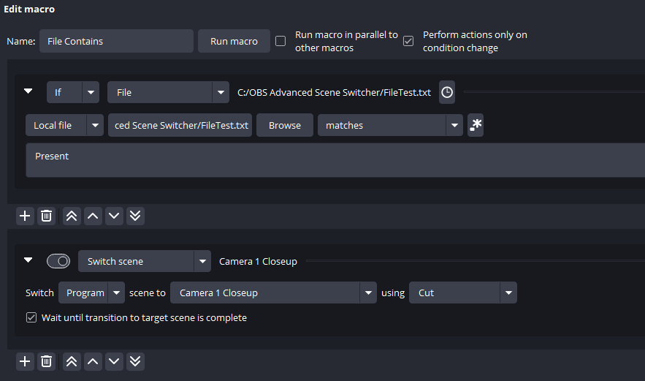Move condition down one step
Image resolution: width=645 pixels, height=381 pixels.
(x=114, y=216)
